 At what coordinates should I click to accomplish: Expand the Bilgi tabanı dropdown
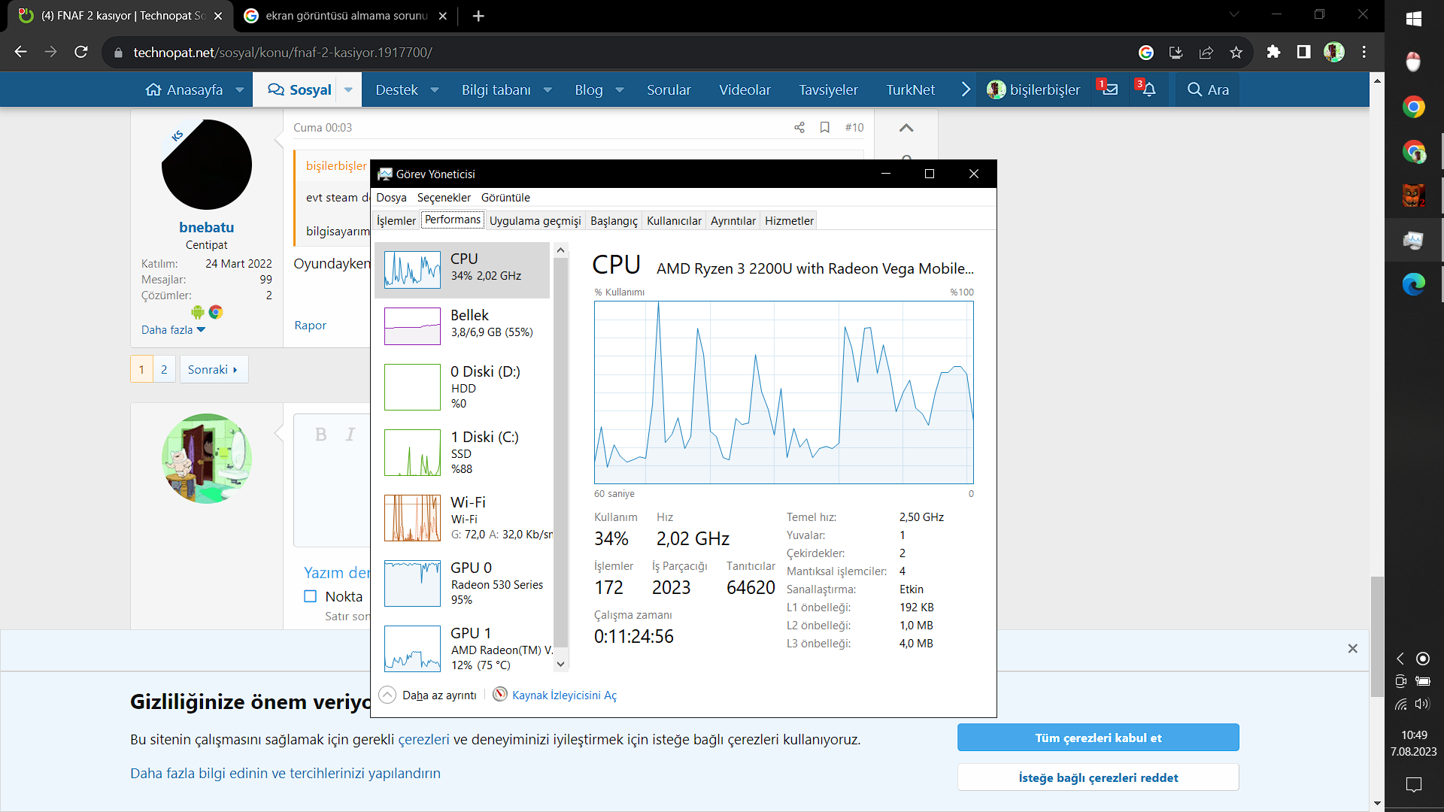(548, 89)
